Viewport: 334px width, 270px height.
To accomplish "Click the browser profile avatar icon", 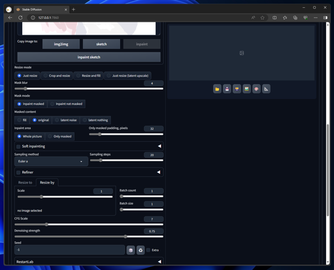I will tap(9, 9).
